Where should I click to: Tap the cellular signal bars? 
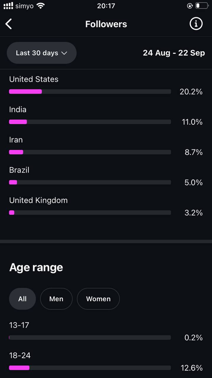tap(8, 6)
